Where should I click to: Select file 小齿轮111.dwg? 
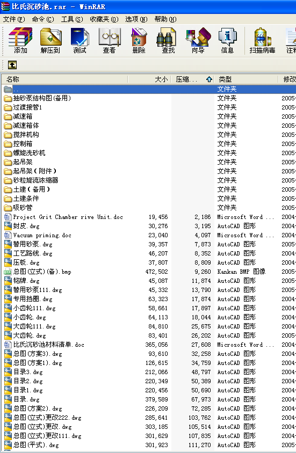(34, 308)
